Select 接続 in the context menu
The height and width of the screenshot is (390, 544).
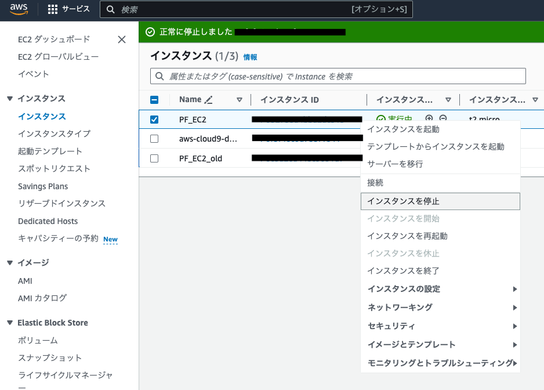pyautogui.click(x=440, y=183)
